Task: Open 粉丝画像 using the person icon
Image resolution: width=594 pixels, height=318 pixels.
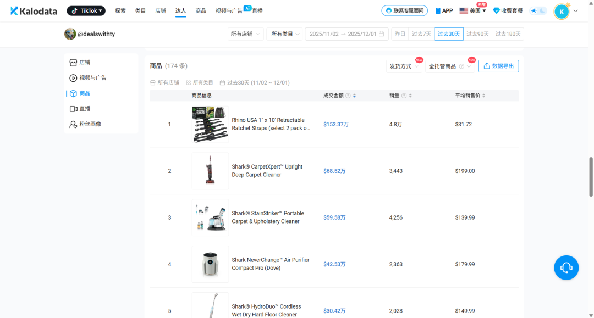Action: tap(74, 124)
